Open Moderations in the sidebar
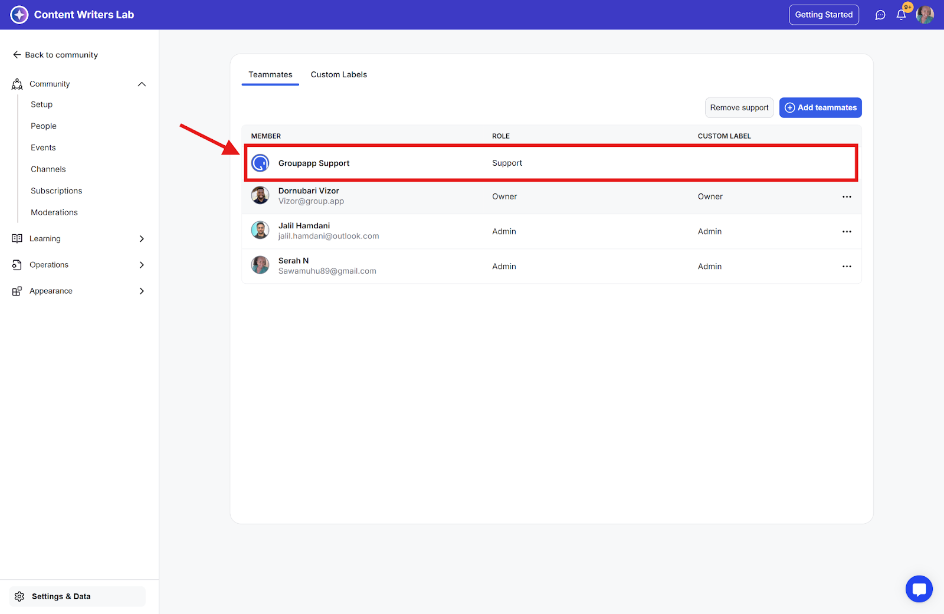 (54, 212)
